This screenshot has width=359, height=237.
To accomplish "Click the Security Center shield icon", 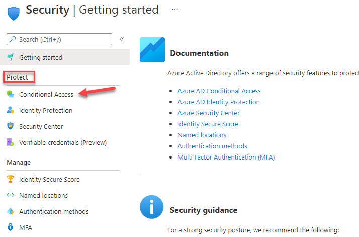I will click(10, 126).
